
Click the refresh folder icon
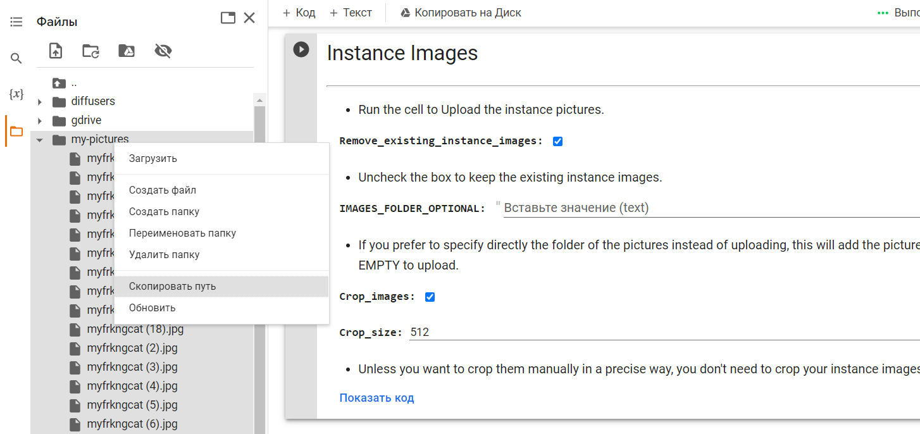pyautogui.click(x=91, y=51)
